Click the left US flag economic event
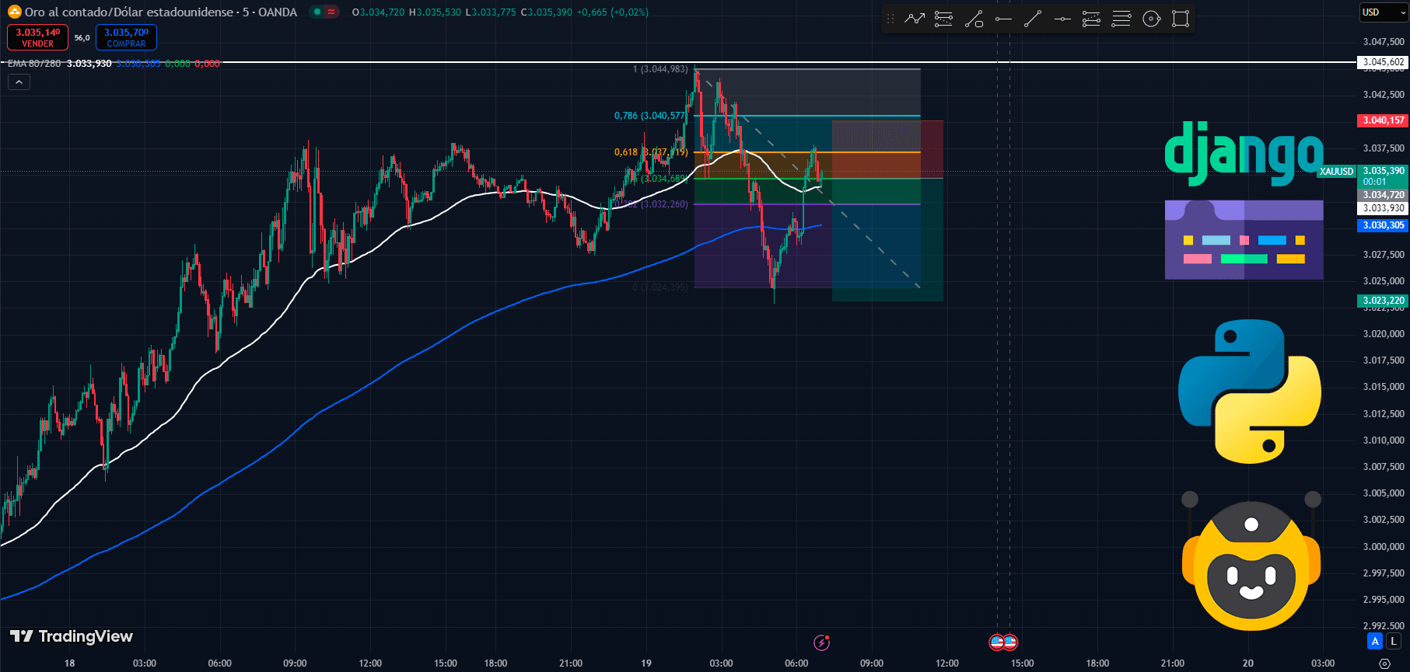The width and height of the screenshot is (1410, 672). 996,642
